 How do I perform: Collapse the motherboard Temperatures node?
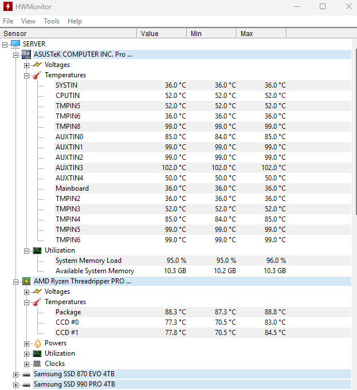[x=26, y=76]
